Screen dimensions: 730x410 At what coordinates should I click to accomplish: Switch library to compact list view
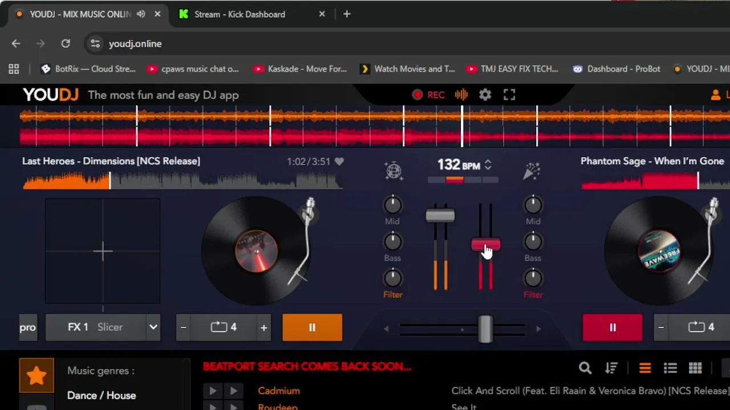[x=645, y=368]
